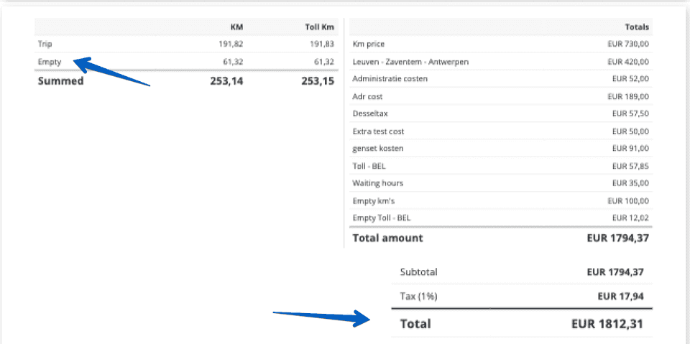Click the Trip KM value 191,82
690x344 pixels.
[x=231, y=44]
